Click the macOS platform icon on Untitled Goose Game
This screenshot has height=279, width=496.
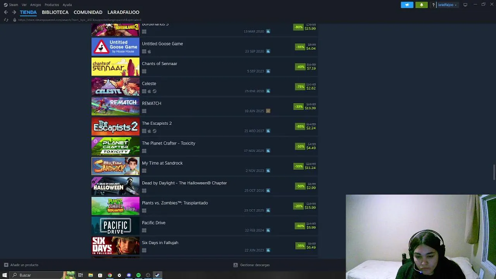[x=149, y=52]
